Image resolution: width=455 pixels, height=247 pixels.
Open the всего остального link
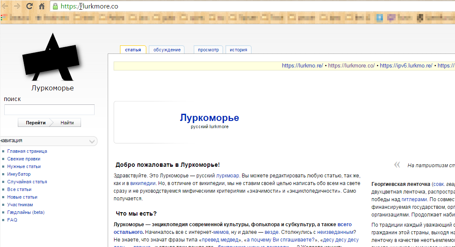(x=344, y=225)
